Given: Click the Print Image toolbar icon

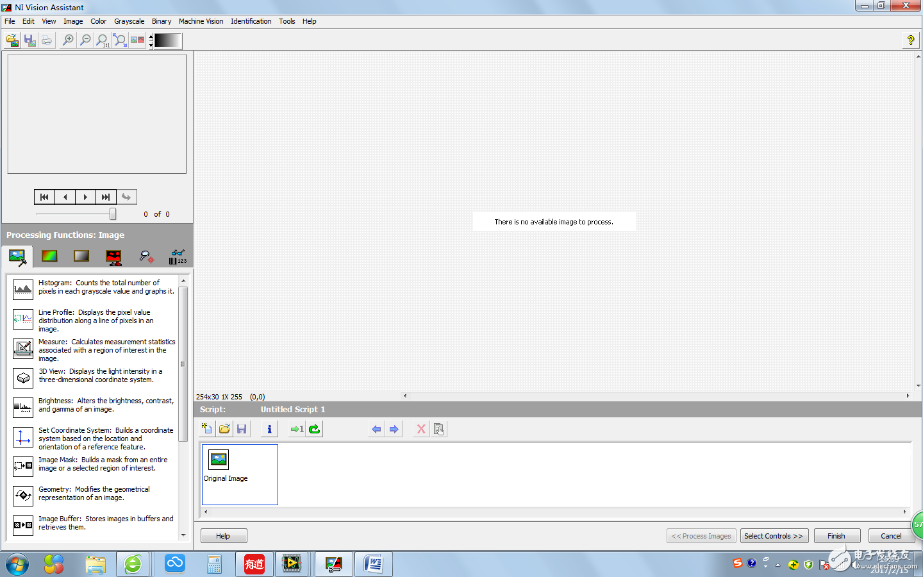Looking at the screenshot, I should click(x=47, y=40).
